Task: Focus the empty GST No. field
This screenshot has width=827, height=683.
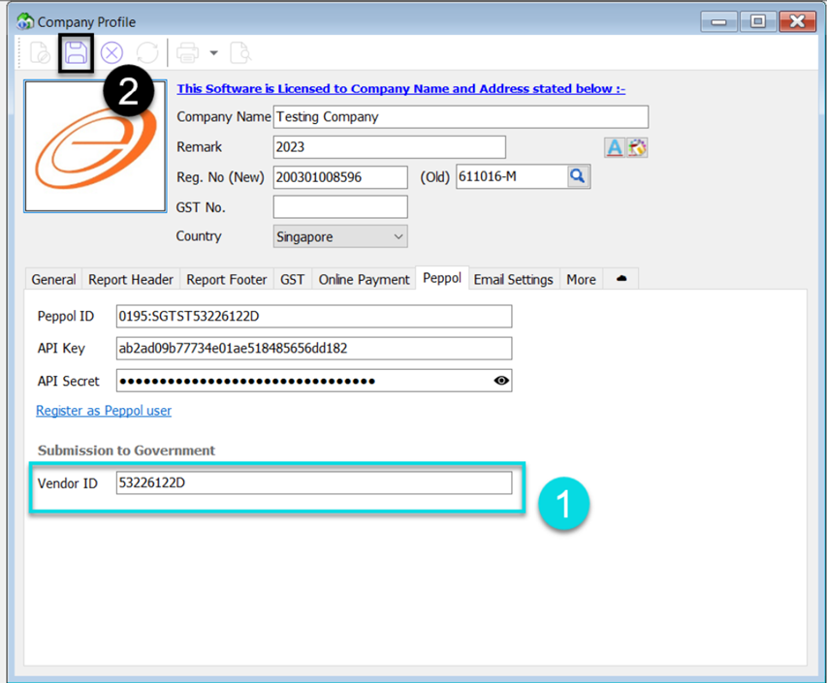Action: (x=340, y=206)
